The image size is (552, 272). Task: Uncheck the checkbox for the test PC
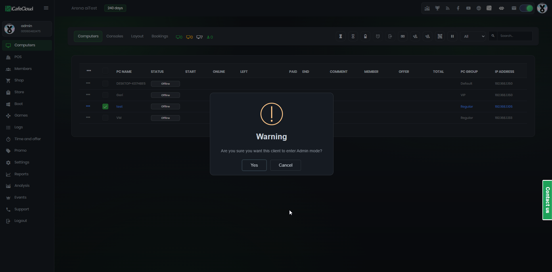105,106
